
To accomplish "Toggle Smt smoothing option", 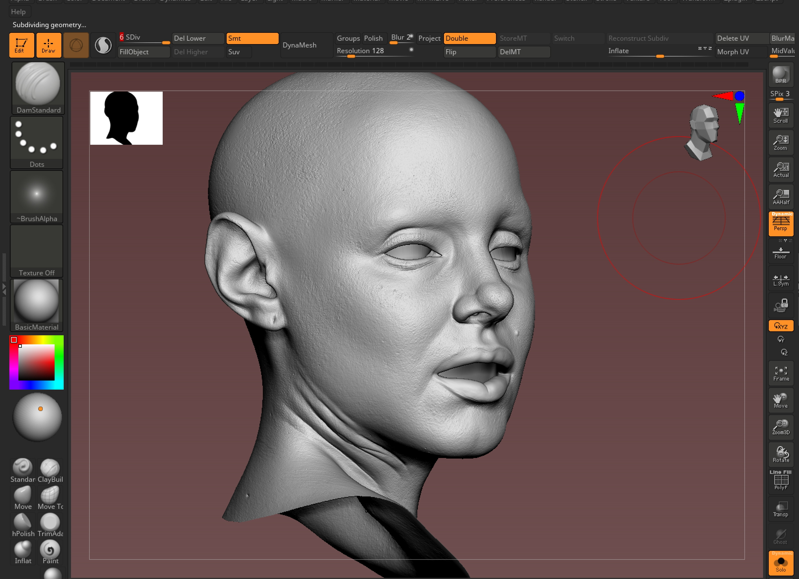I will point(252,38).
